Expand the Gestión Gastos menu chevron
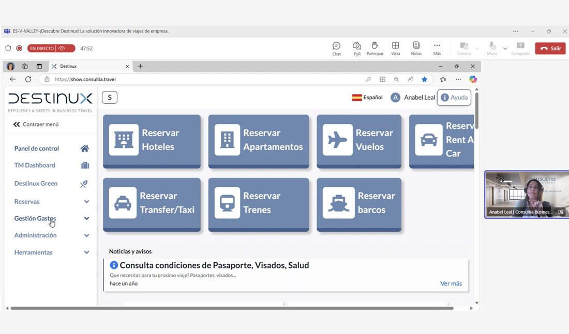The width and height of the screenshot is (569, 334). (86, 218)
